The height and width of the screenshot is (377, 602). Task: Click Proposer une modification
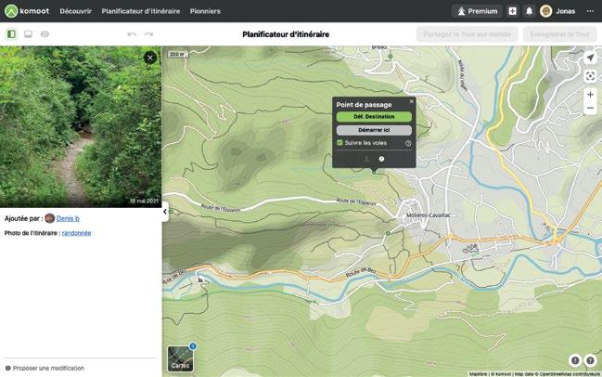click(45, 368)
